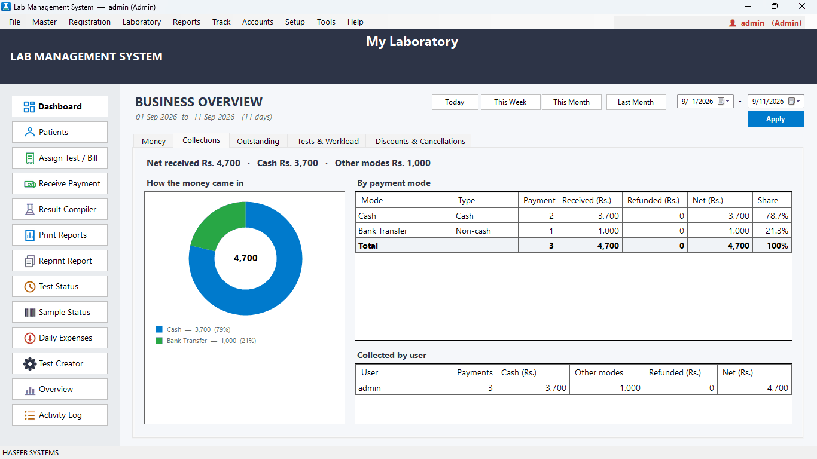Click the Net (Rs.) header in payment mode table
This screenshot has width=817, height=459.
[720, 200]
